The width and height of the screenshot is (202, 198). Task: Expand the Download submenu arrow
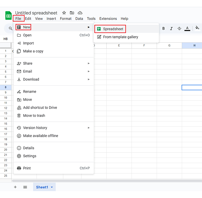click(89, 79)
